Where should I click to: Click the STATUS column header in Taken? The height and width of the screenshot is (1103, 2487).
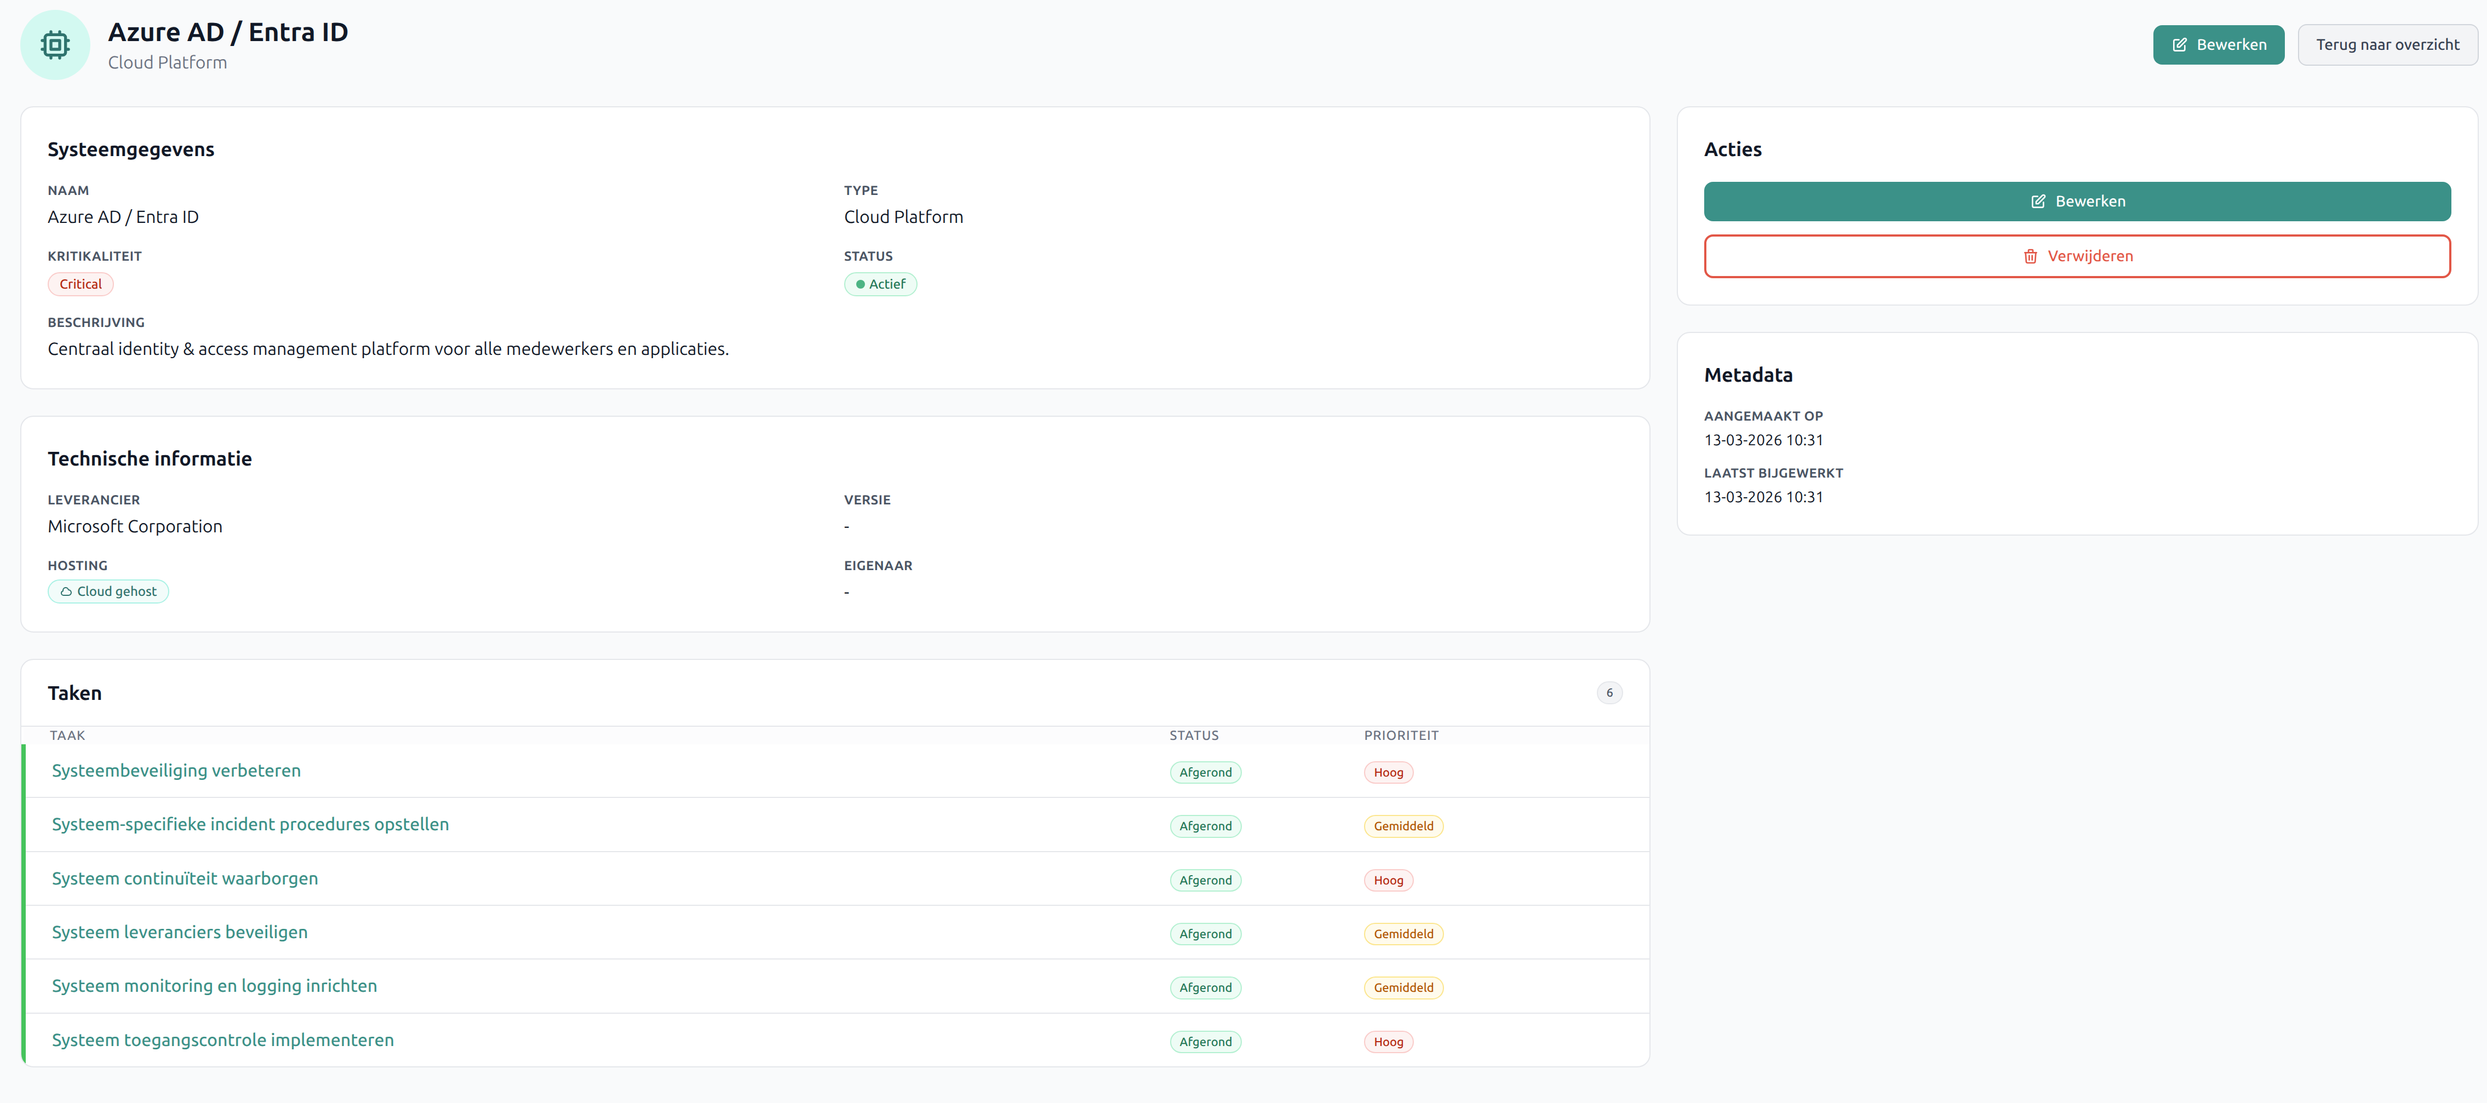tap(1193, 736)
